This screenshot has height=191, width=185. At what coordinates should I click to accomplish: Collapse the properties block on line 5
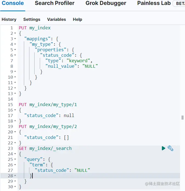[15, 50]
